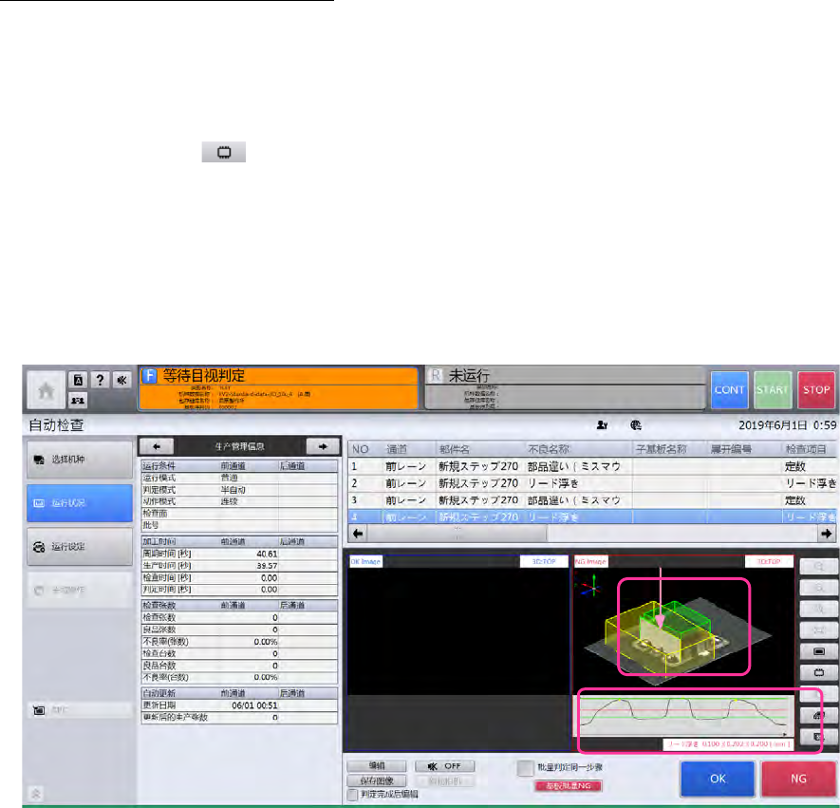The image size is (840, 808).
Task: Click the 生产时间 value 39.57
Action: [x=267, y=566]
